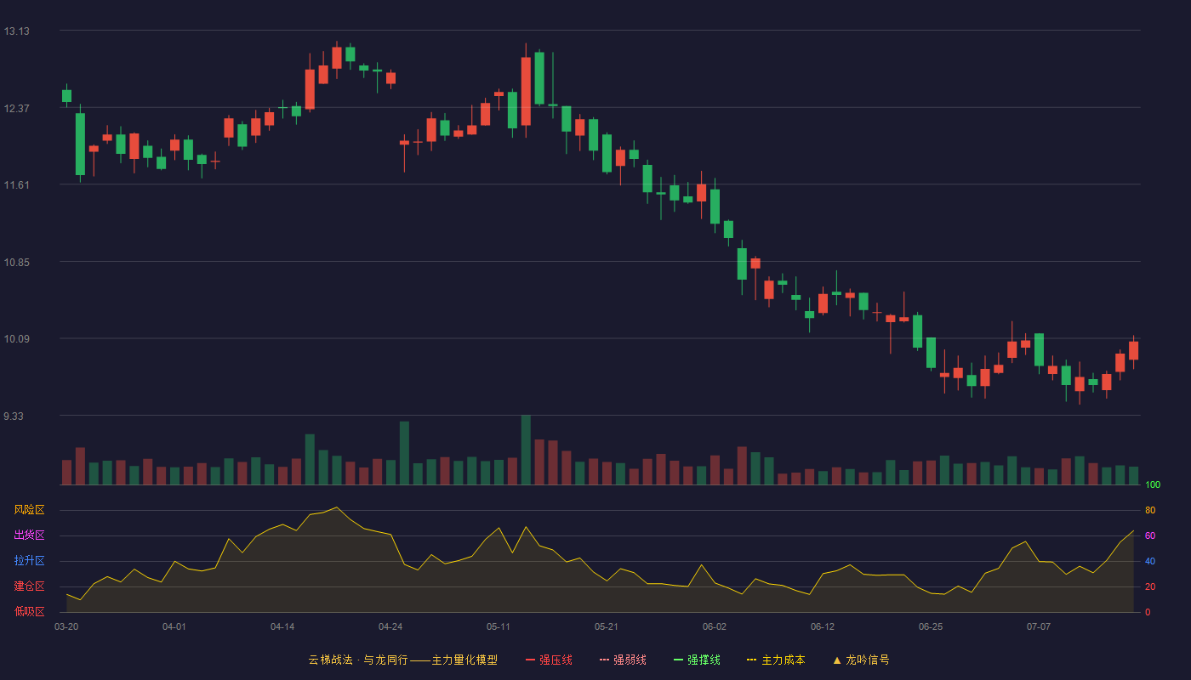Toggle the 主力成本 legend series
Viewport: 1191px width, 680px height.
point(776,660)
